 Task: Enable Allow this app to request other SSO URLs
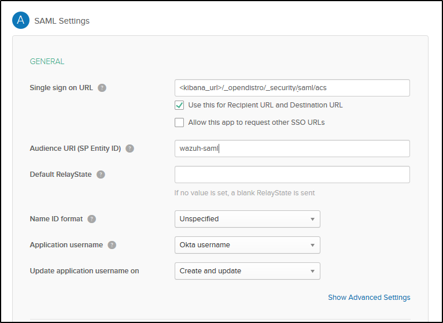(x=179, y=122)
